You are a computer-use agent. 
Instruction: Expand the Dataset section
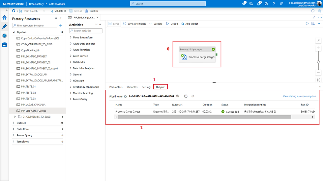point(14,123)
